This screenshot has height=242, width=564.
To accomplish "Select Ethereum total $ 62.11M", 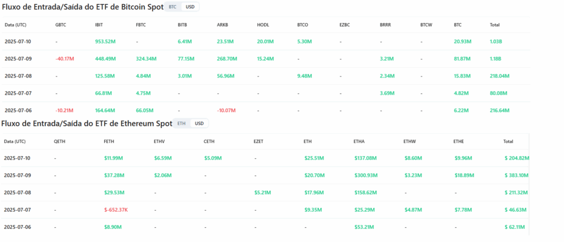I will (x=515, y=227).
